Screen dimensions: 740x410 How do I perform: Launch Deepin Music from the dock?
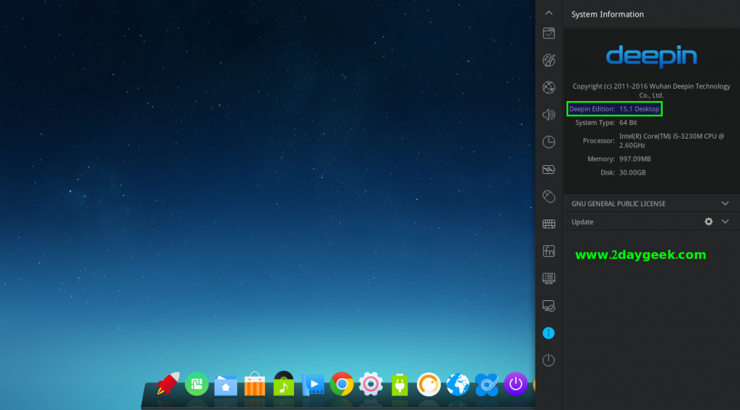[x=283, y=384]
